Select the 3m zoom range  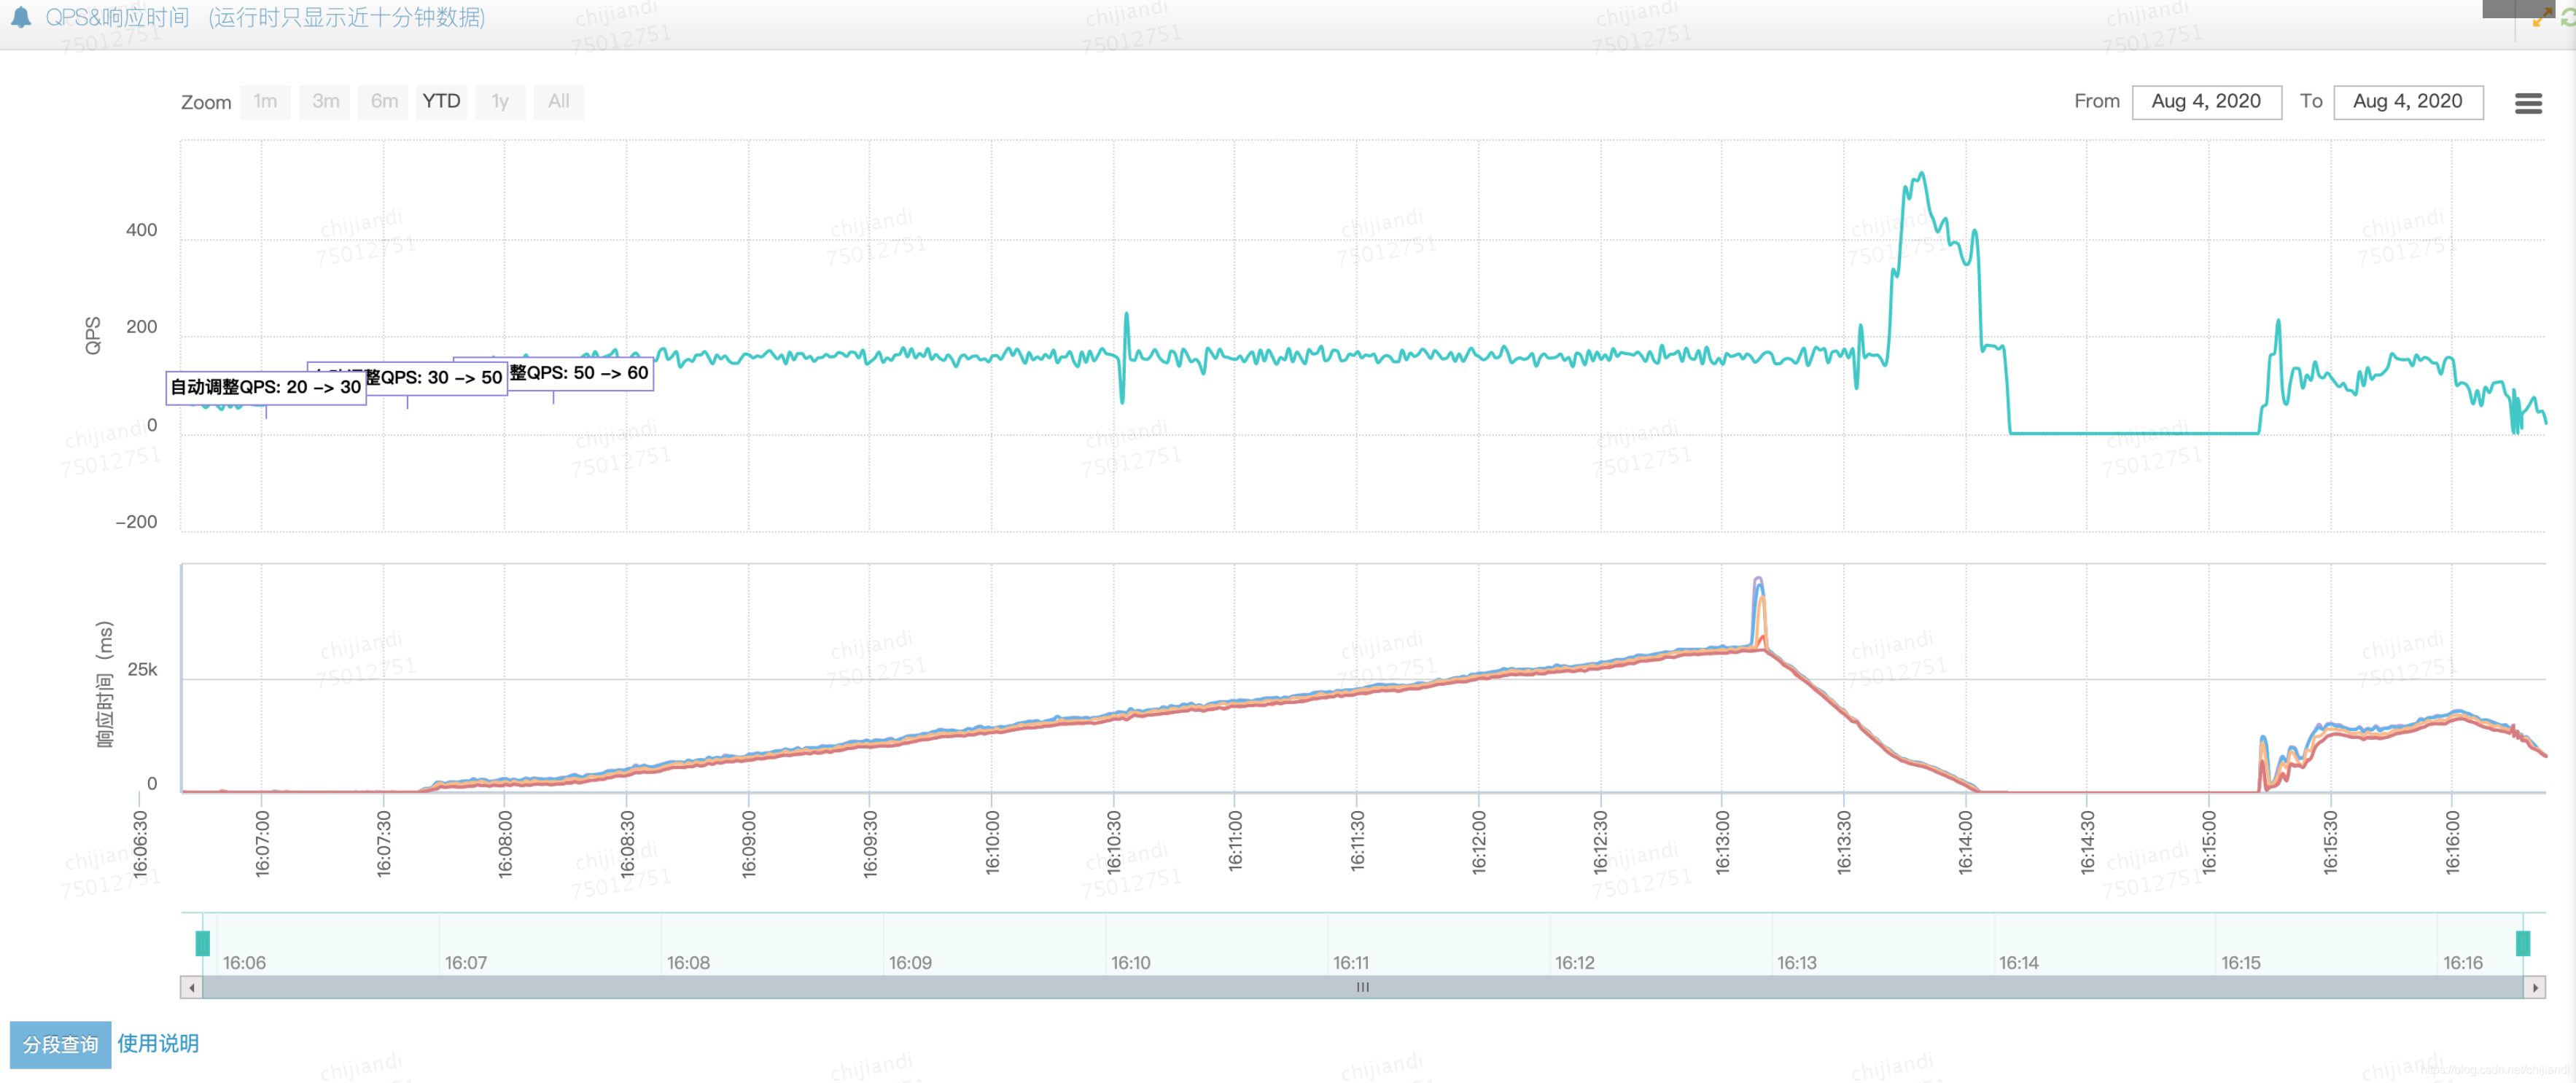click(325, 101)
